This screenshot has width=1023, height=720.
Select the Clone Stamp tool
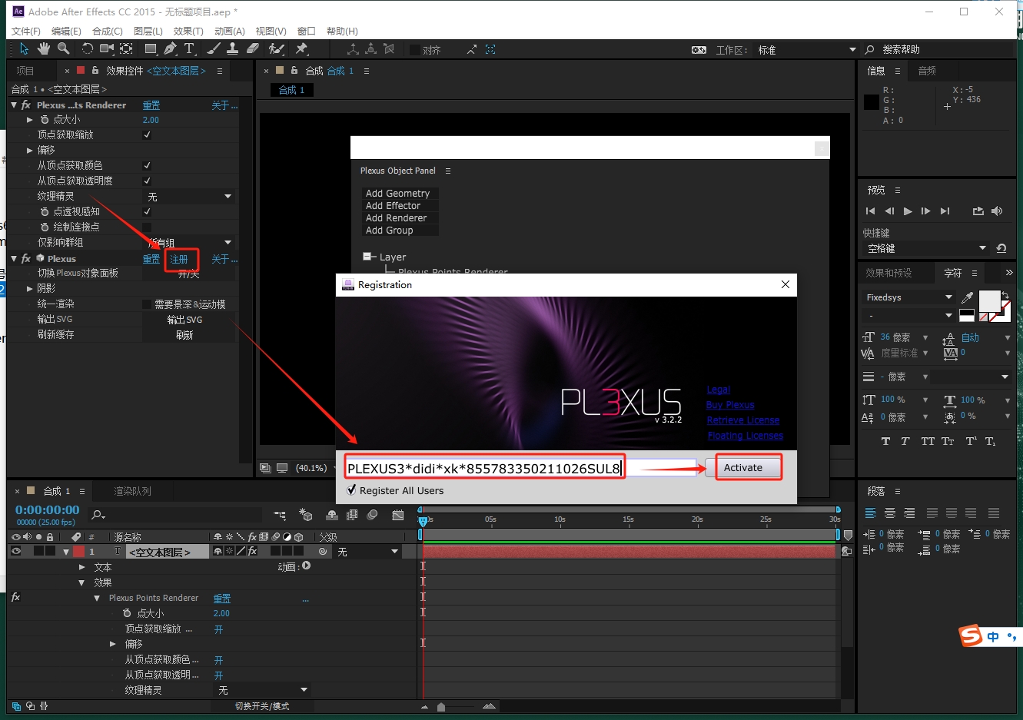(x=233, y=49)
